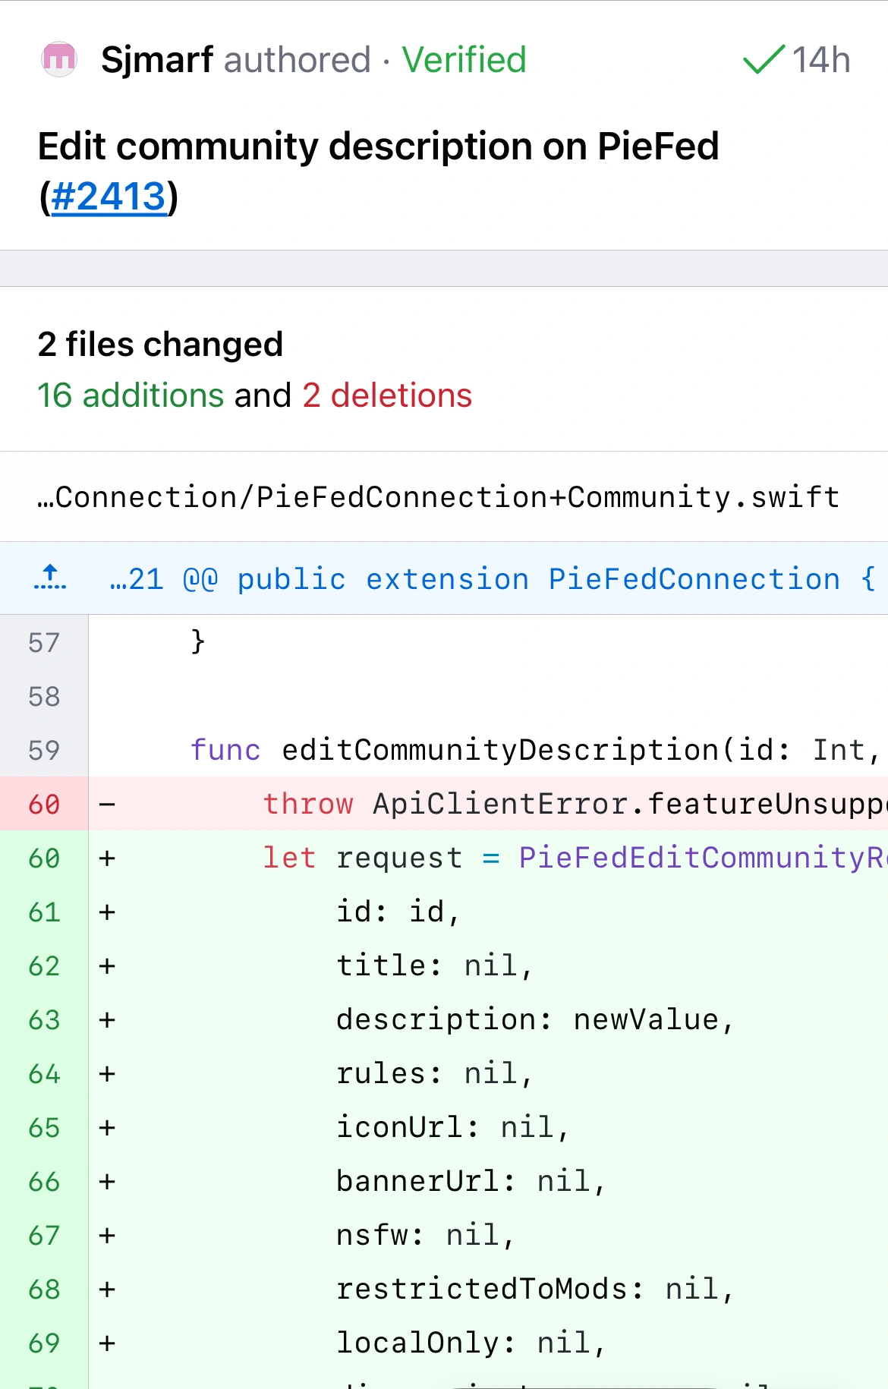The height and width of the screenshot is (1389, 888).
Task: Select deleted line 60 number
Action: pyautogui.click(x=44, y=804)
